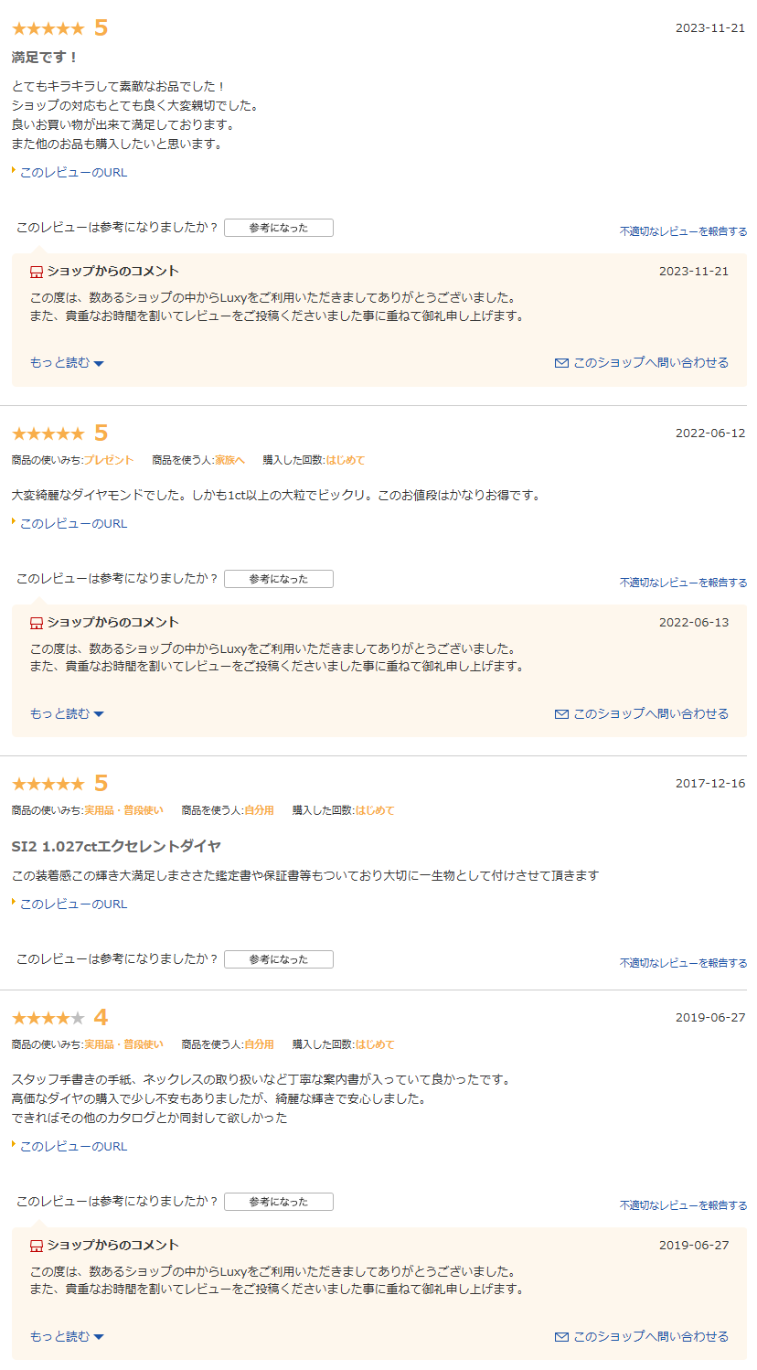Viewport: 757px width, 1370px height.
Task: Mark the SI2 1.027ct review as 参考になった
Action: tap(279, 959)
